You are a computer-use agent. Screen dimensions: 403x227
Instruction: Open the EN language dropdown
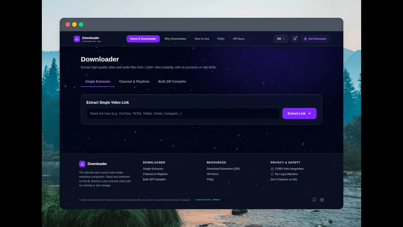[281, 39]
